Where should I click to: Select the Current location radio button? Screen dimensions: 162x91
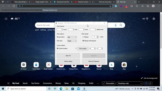click(x=57, y=48)
